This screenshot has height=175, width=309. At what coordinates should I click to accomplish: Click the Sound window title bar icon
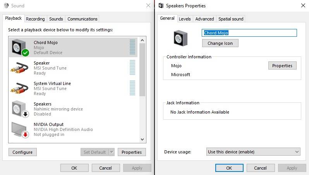[x=6, y=5]
